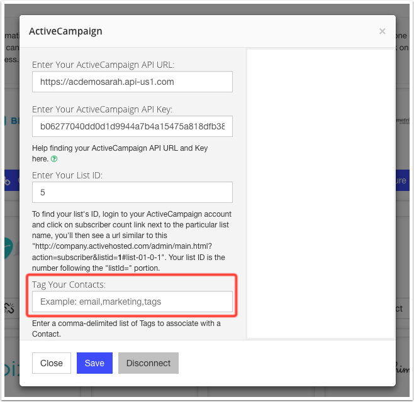Click 'Enter a comma-delimited list of Tags' text
Viewport: 414px width, 402px height.
126,329
